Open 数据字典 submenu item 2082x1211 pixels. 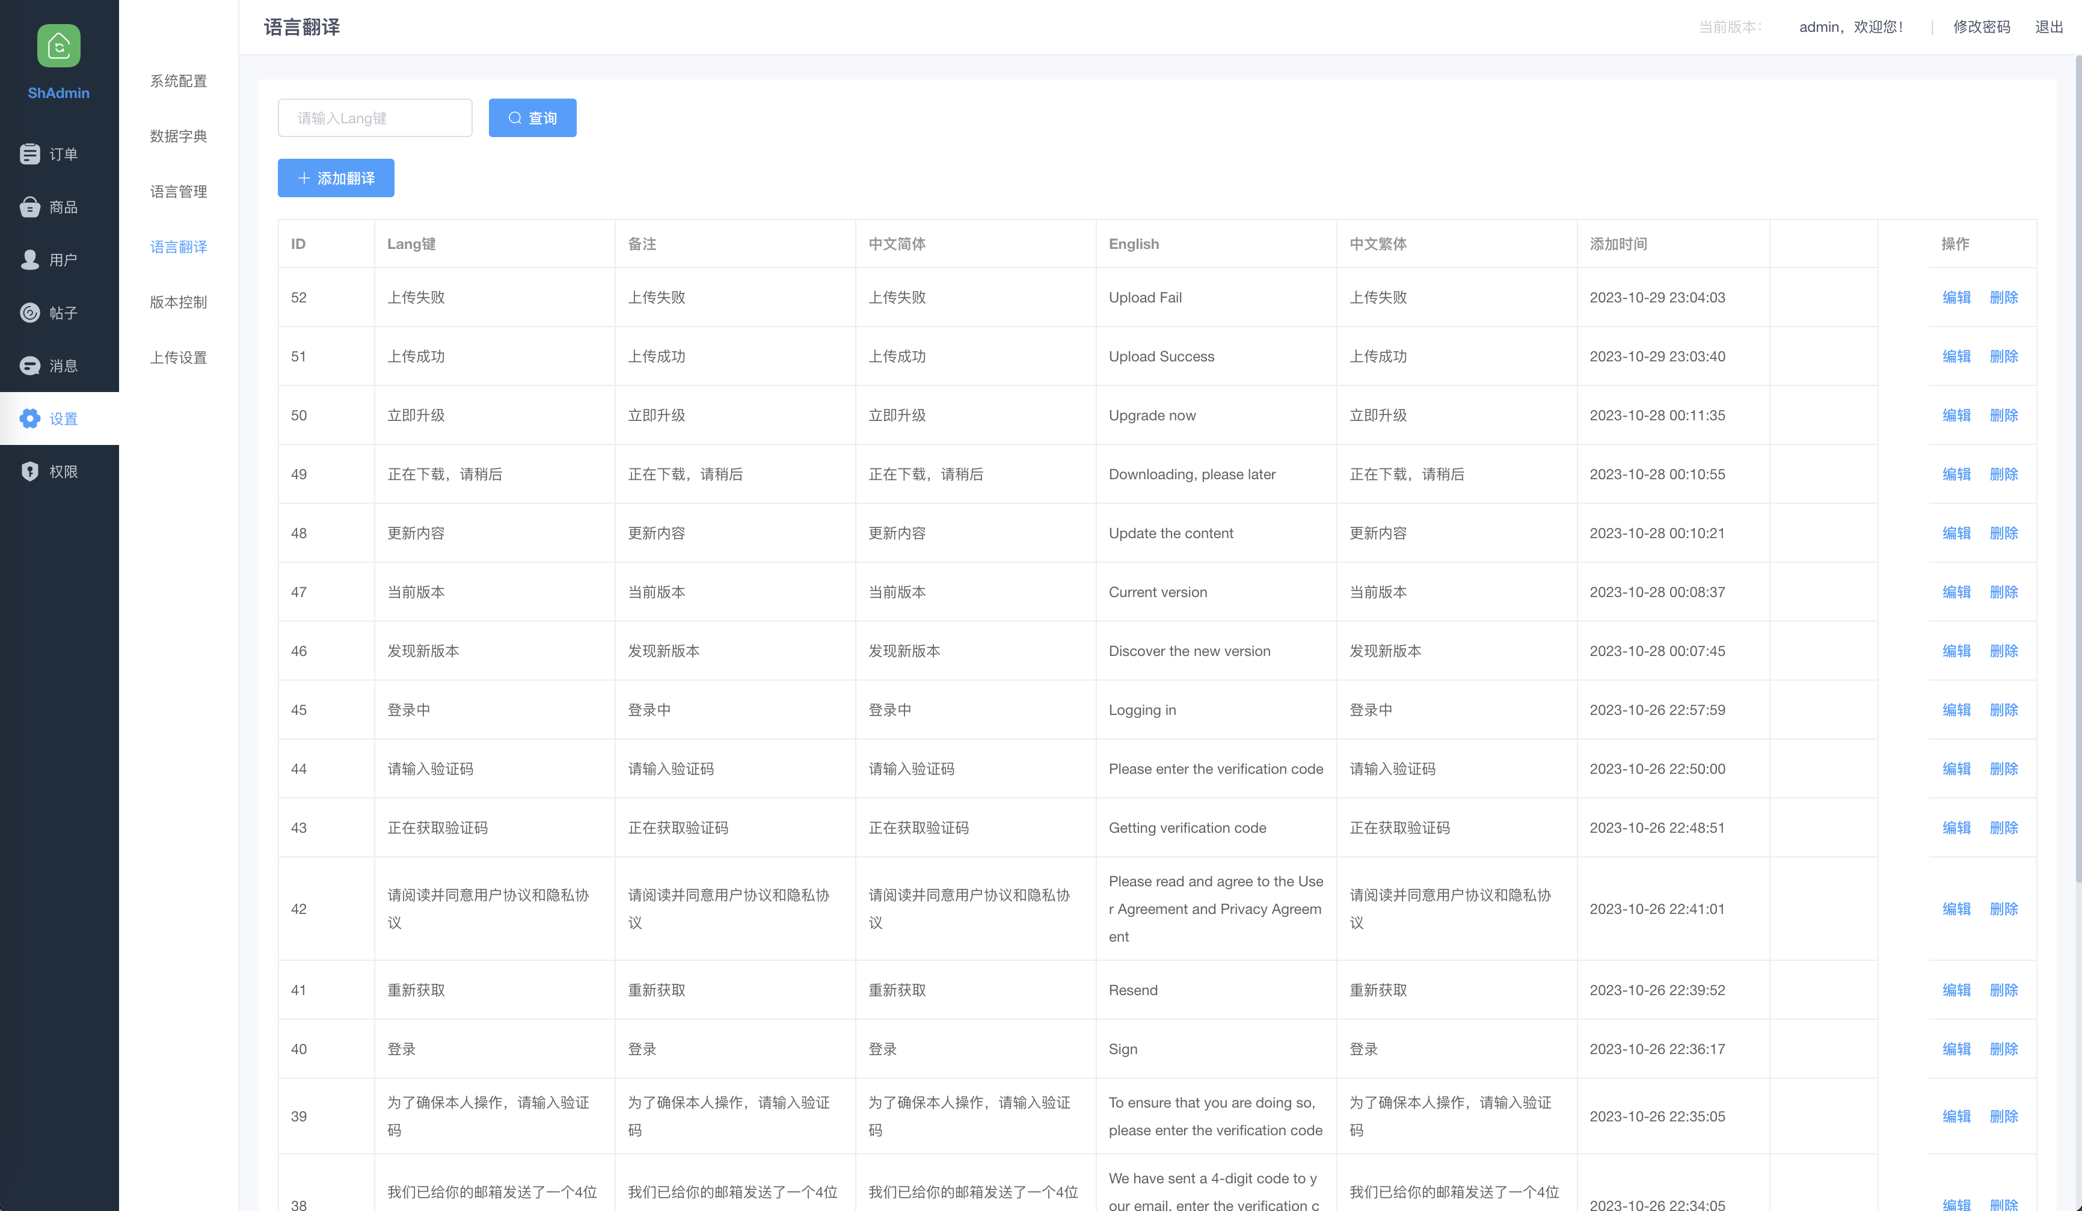tap(179, 136)
